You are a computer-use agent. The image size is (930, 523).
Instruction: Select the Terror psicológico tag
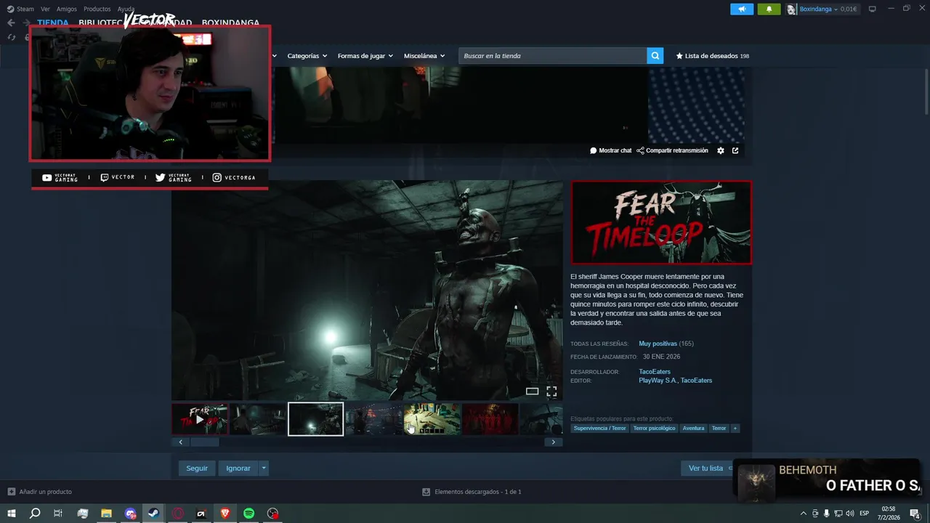654,429
